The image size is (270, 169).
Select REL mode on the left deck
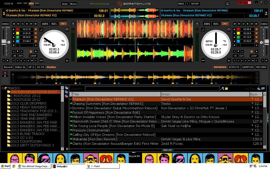54,24
